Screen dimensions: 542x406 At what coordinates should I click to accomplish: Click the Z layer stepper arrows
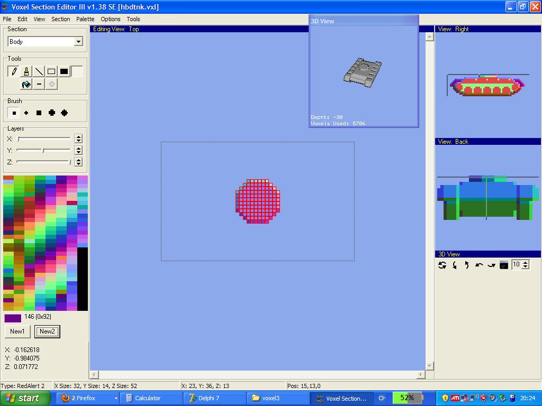[x=78, y=162]
